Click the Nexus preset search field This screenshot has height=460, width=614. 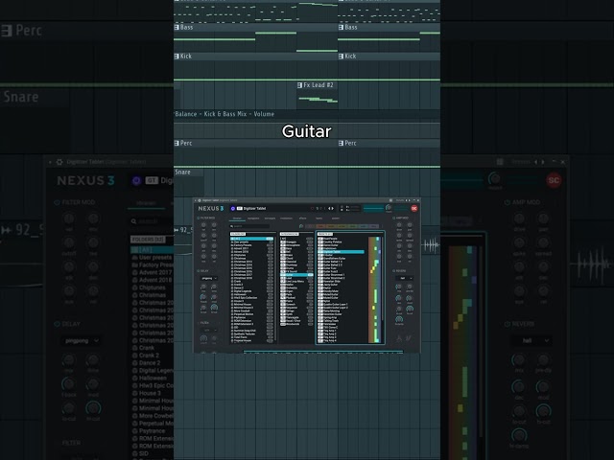pyautogui.click(x=249, y=226)
